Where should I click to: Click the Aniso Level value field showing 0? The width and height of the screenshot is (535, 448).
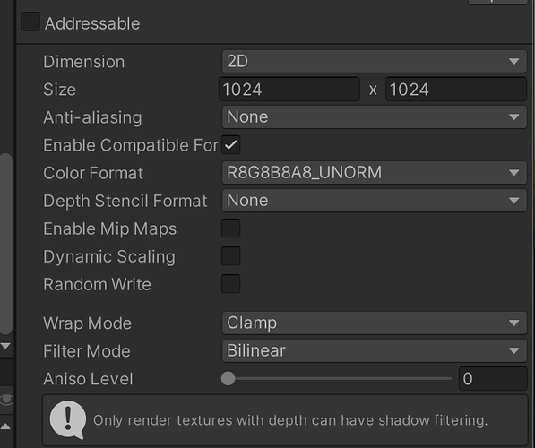(x=493, y=378)
